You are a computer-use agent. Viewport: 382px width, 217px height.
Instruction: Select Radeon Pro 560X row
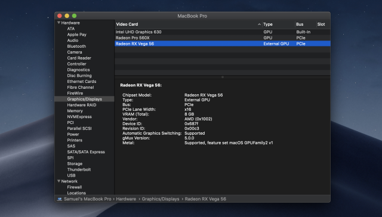(x=223, y=38)
